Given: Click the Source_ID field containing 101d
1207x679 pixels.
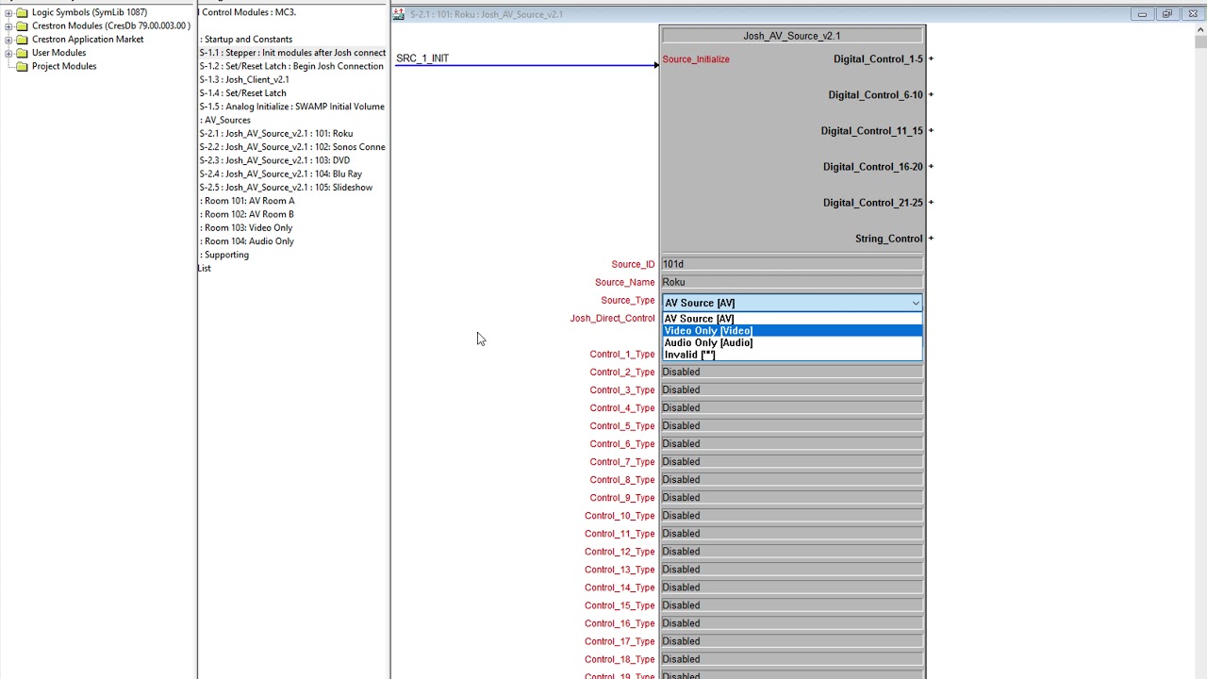Looking at the screenshot, I should click(x=792, y=264).
